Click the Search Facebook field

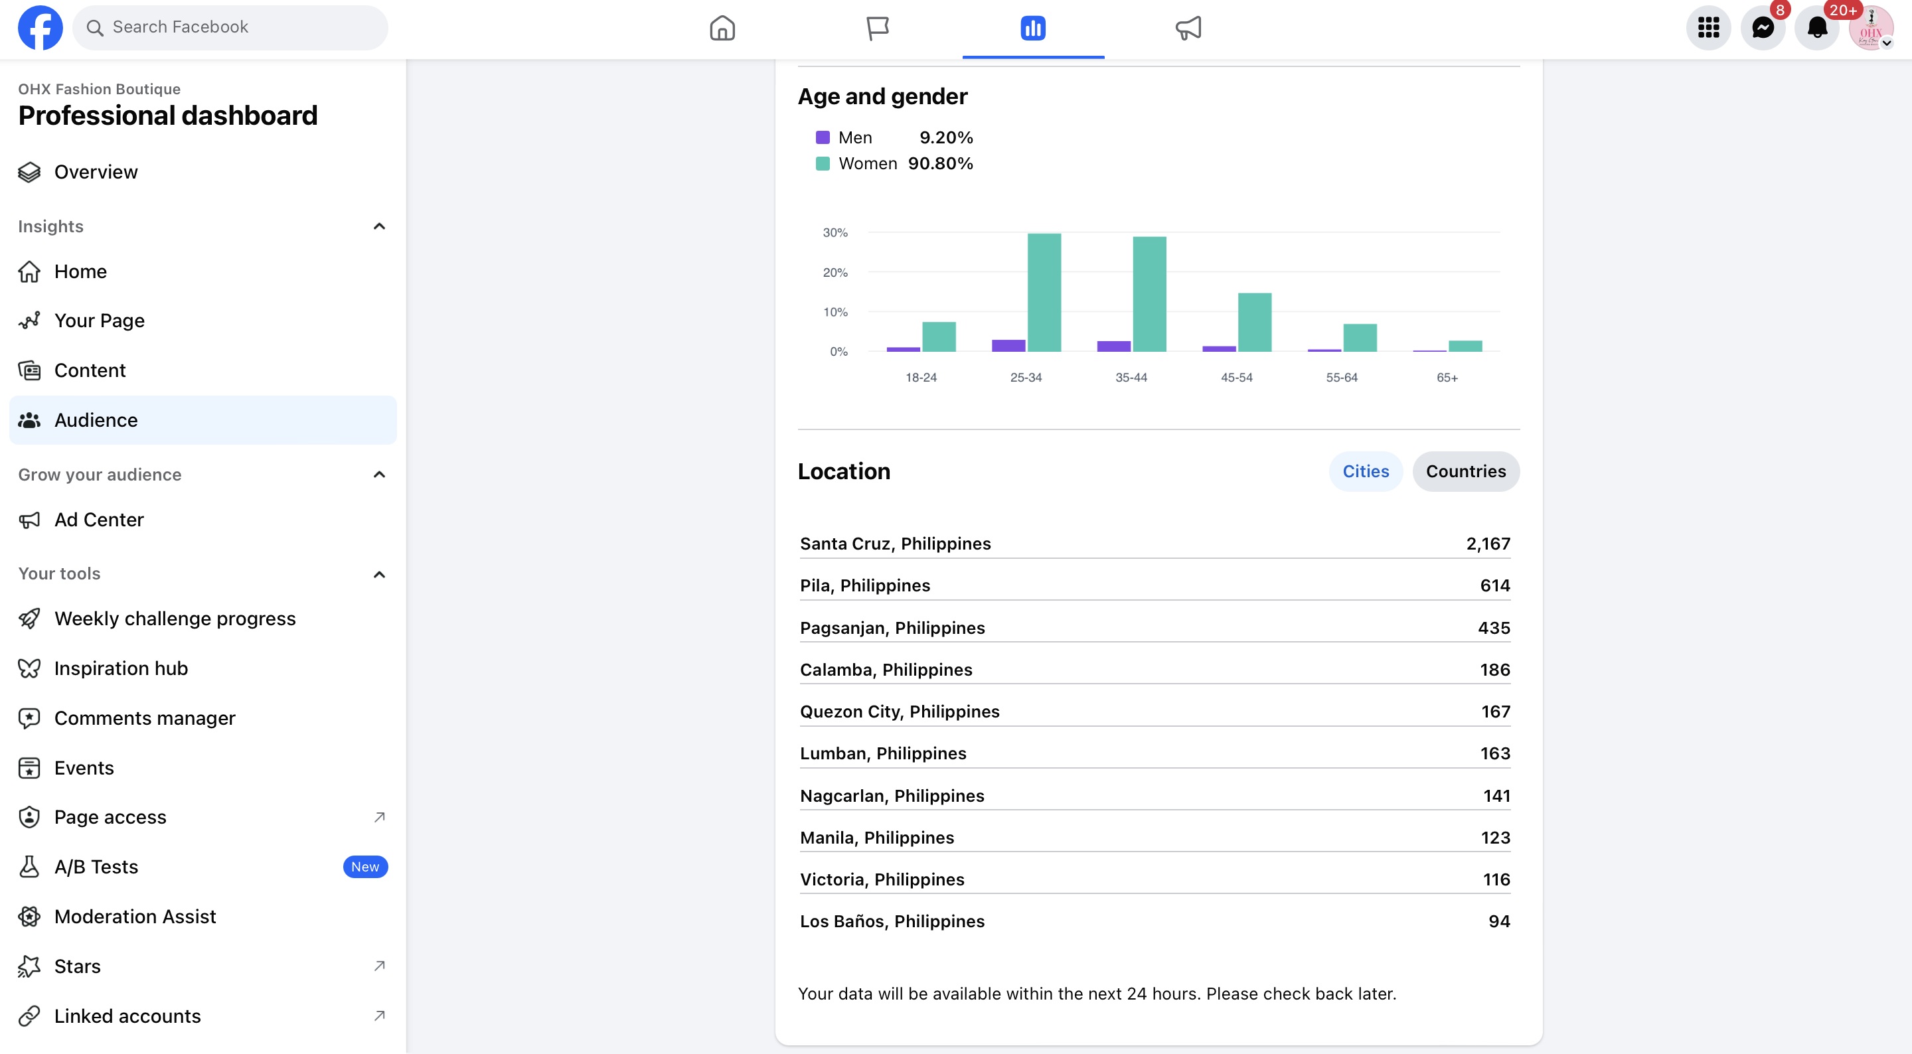click(230, 27)
